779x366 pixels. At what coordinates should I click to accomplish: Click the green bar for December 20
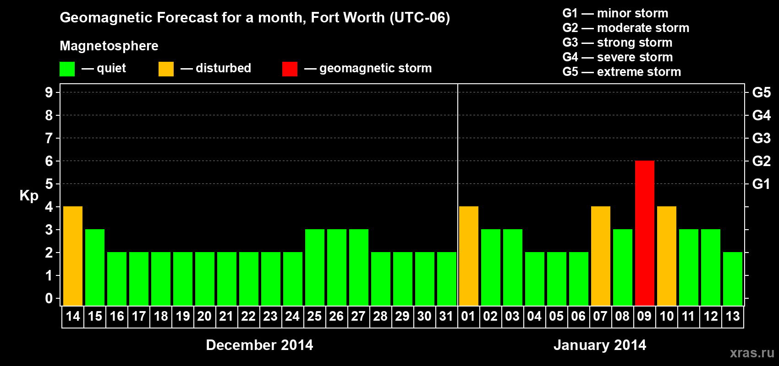pyautogui.click(x=205, y=279)
